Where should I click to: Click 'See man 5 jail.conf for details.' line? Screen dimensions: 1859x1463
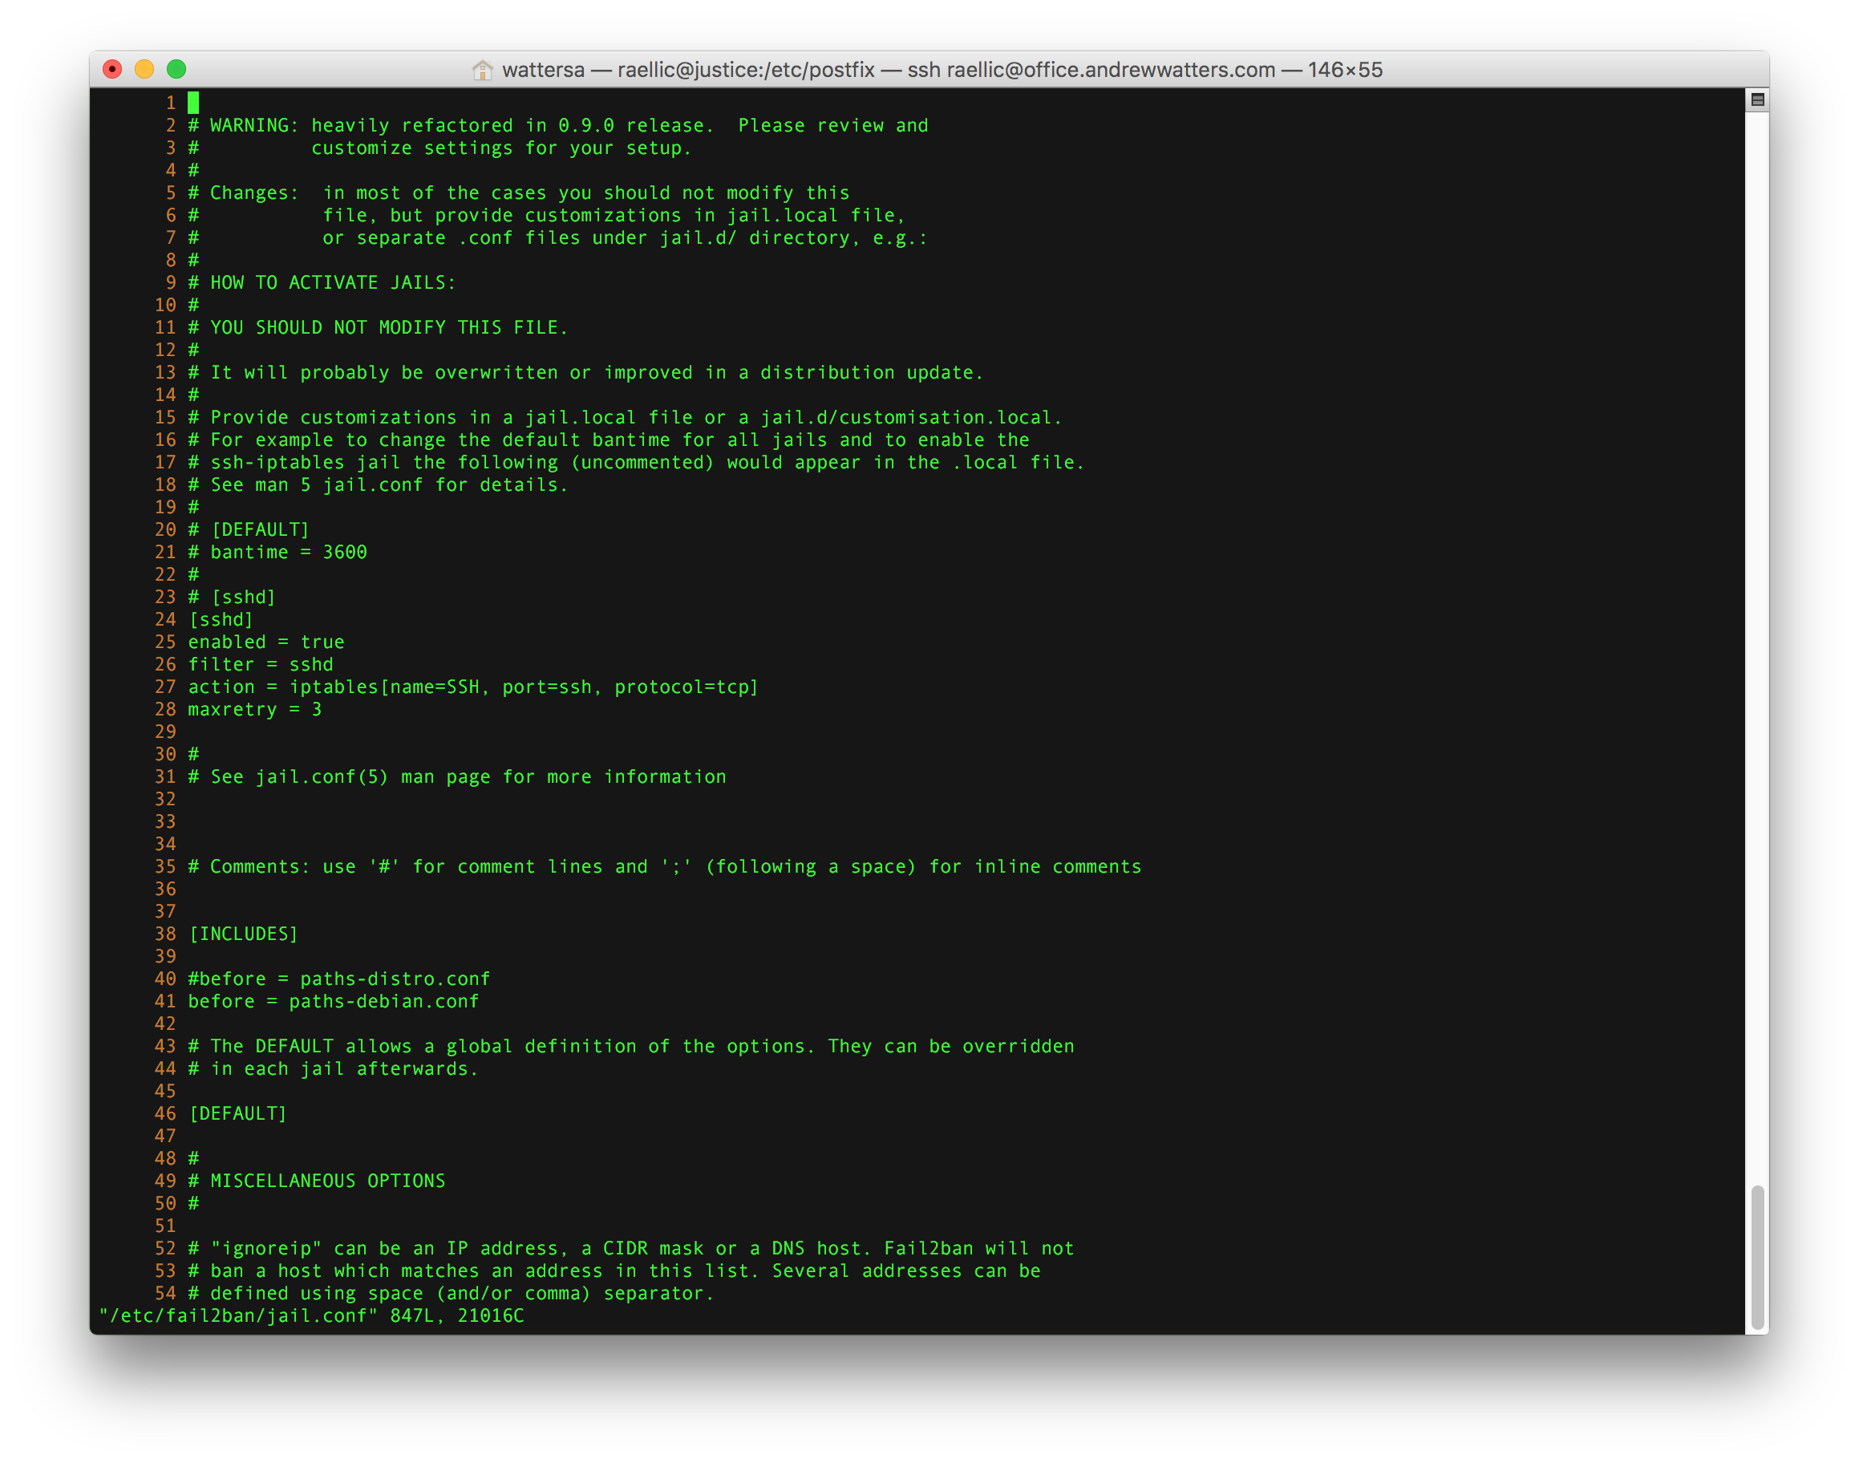[x=378, y=484]
